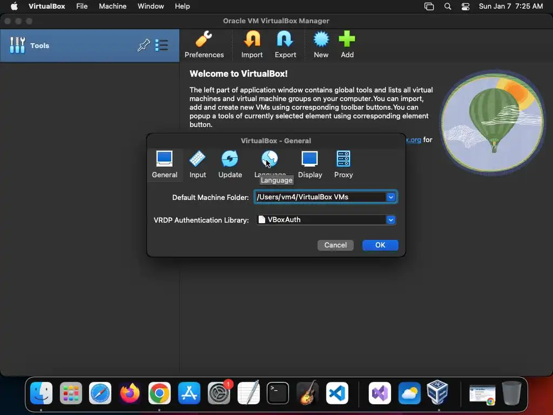Open the minimized Chrome window in Dock
The height and width of the screenshot is (415, 553).
click(482, 394)
